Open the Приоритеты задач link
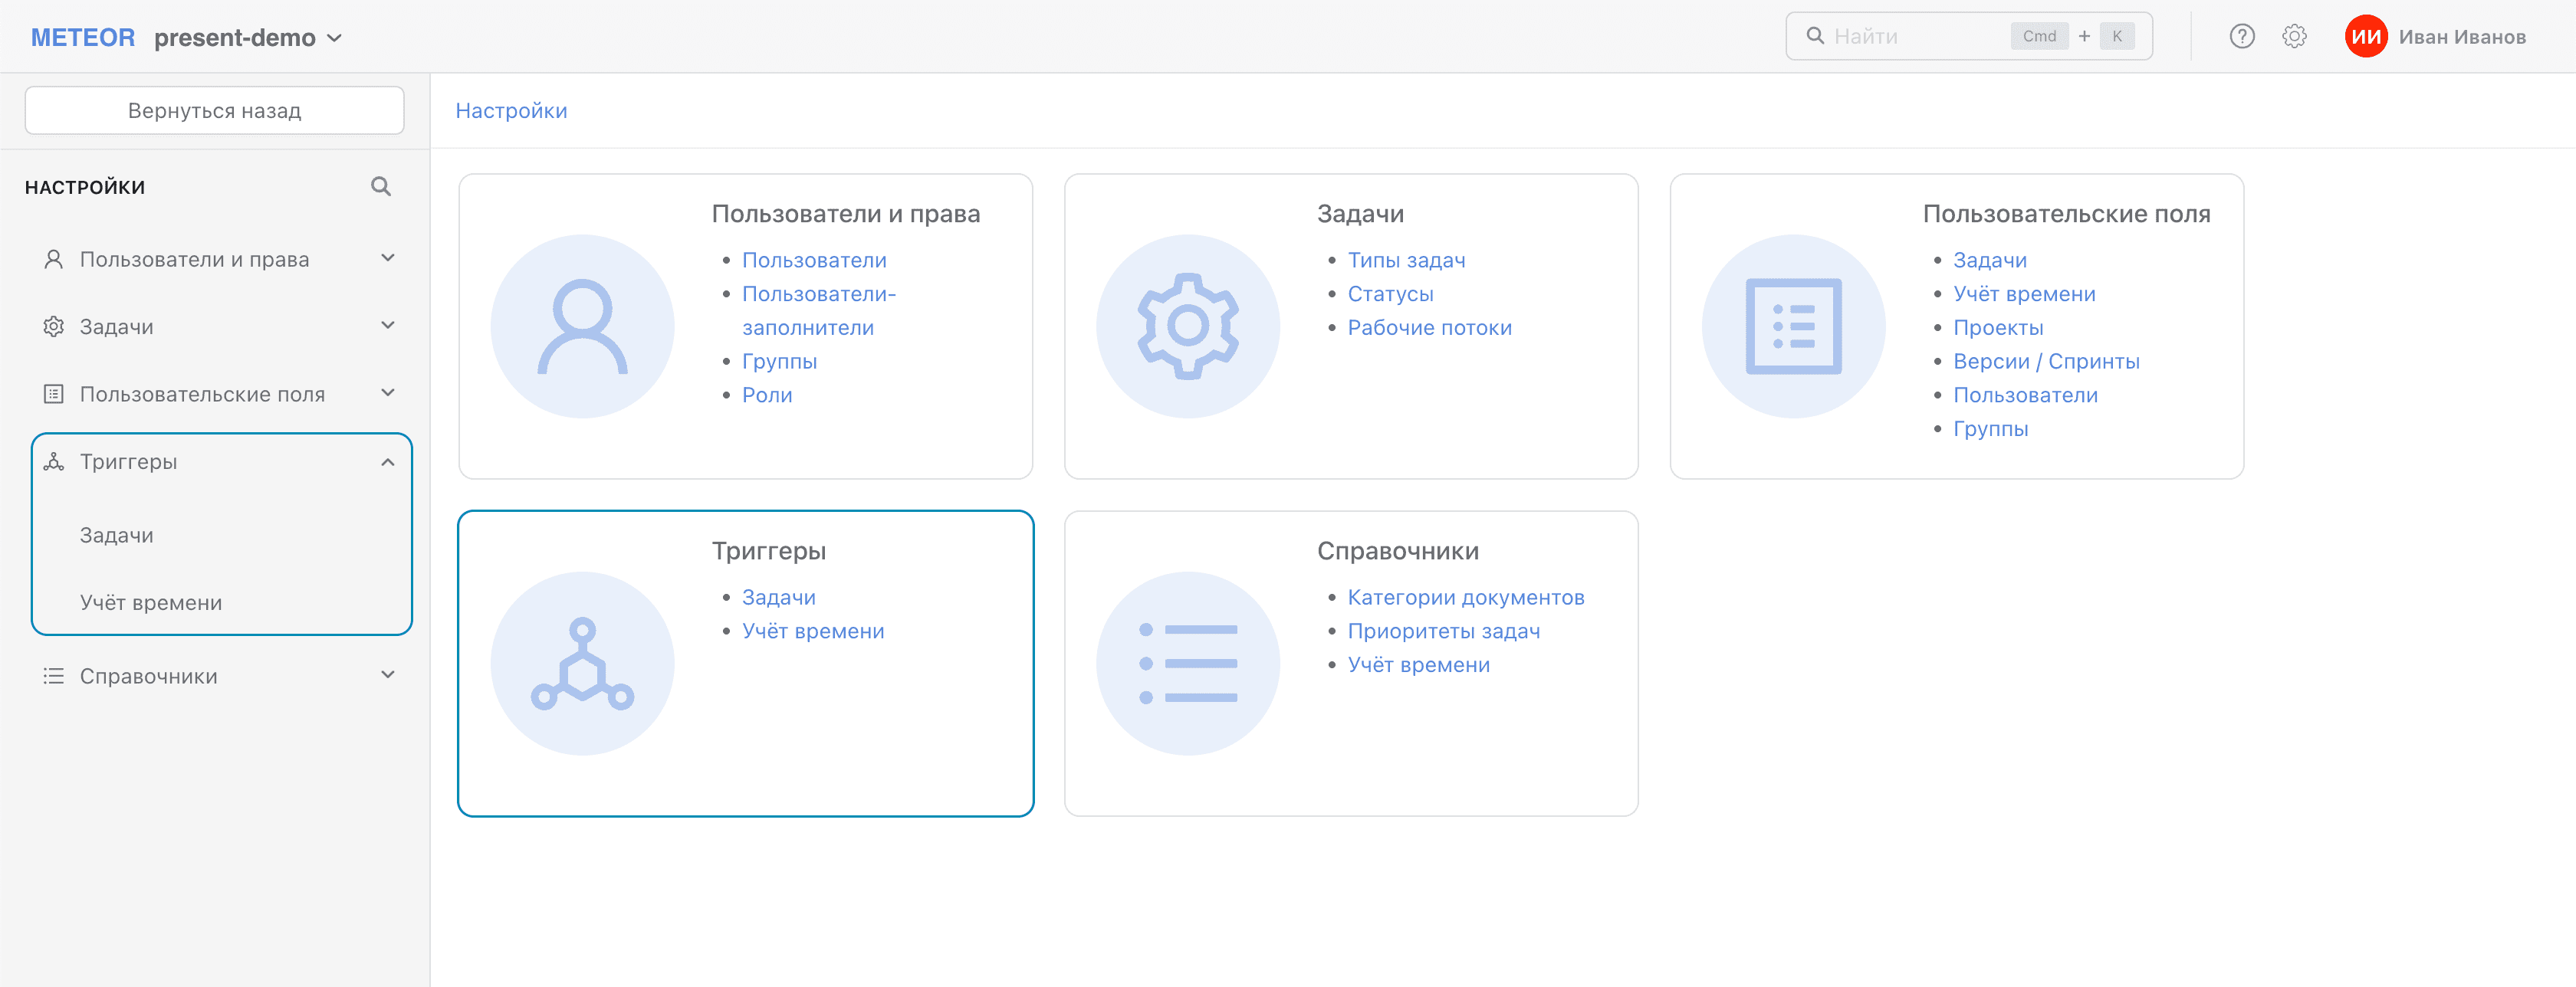Screen dimensions: 2576x987 coord(1443,631)
